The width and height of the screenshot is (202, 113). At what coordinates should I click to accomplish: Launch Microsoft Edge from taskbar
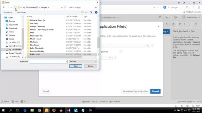click(25, 110)
